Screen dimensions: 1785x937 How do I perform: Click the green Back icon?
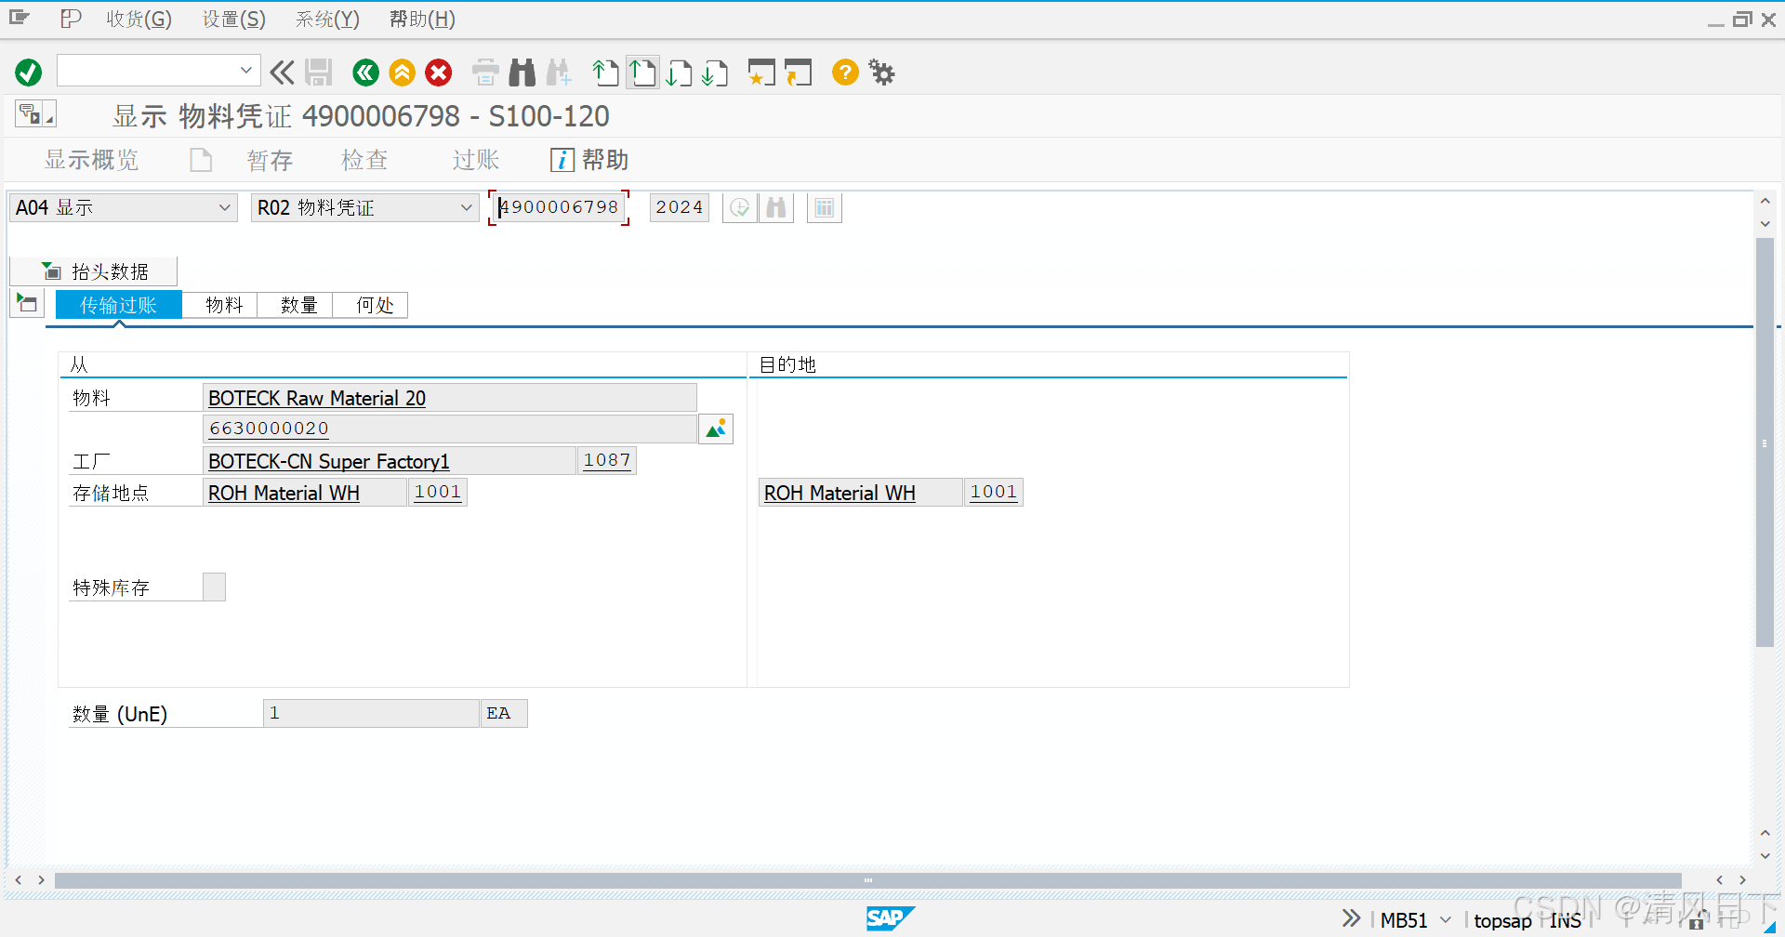366,73
